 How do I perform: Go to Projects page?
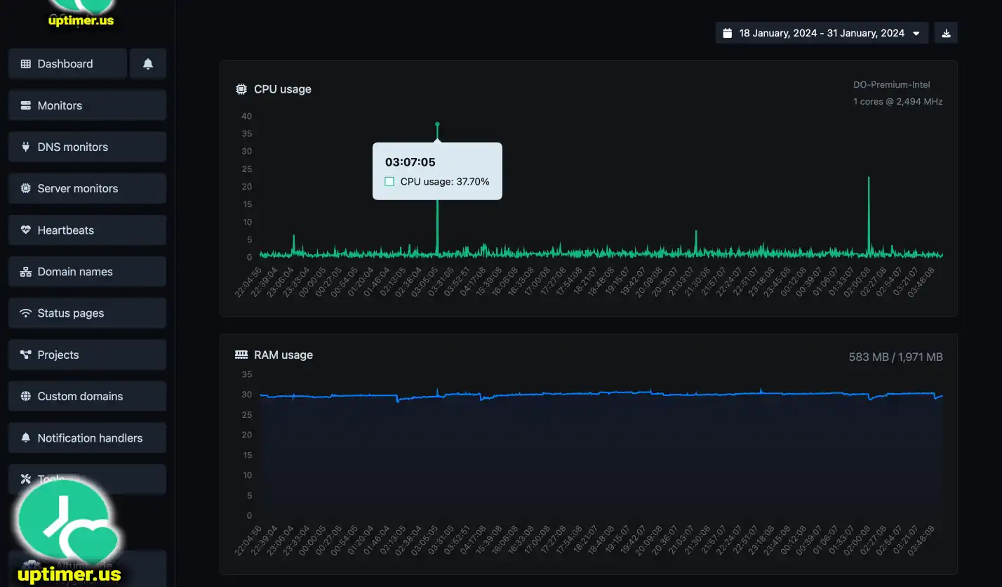click(x=87, y=355)
